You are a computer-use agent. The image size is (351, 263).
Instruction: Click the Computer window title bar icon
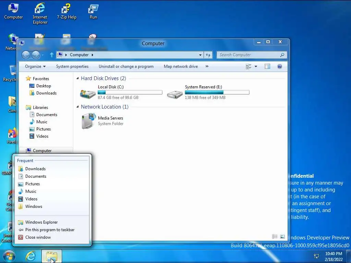22,43
